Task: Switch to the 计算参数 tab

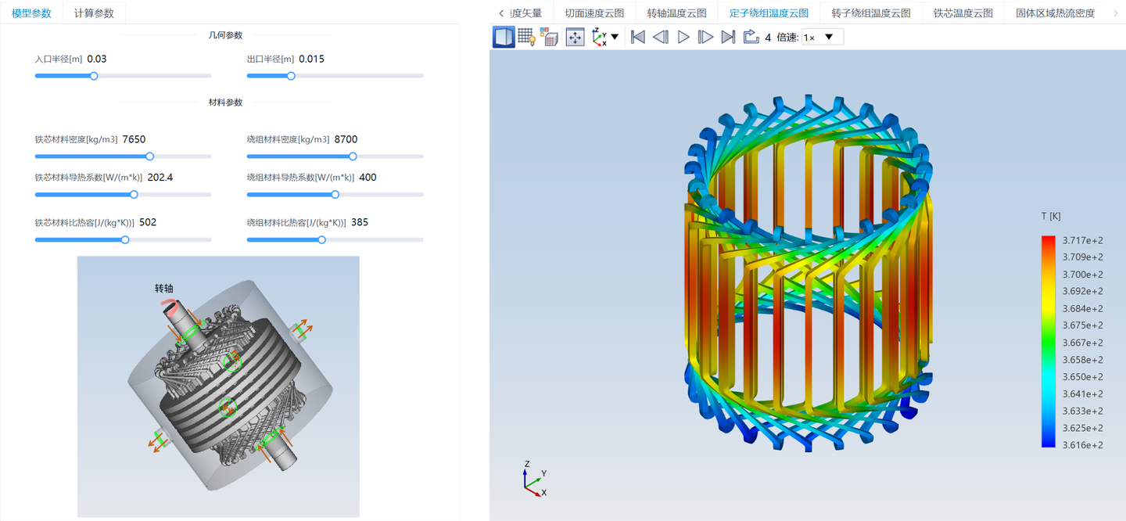Action: [94, 13]
